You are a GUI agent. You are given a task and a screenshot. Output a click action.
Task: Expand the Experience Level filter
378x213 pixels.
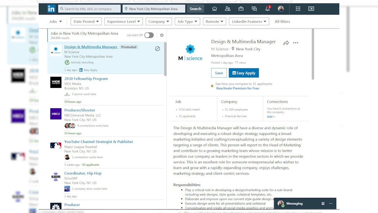(124, 22)
